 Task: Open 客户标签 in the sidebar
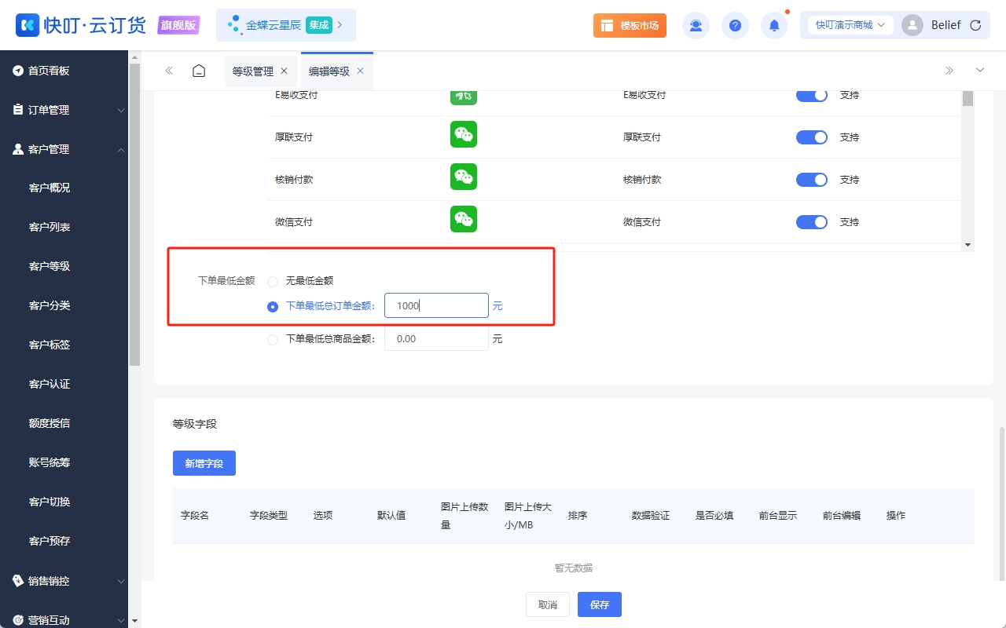[50, 345]
